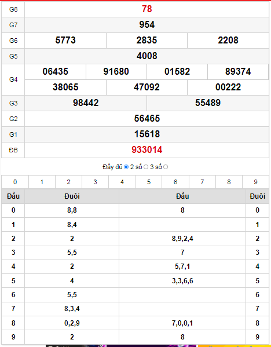
Task: Click digit filter 6 in number row
Action: pyautogui.click(x=175, y=182)
